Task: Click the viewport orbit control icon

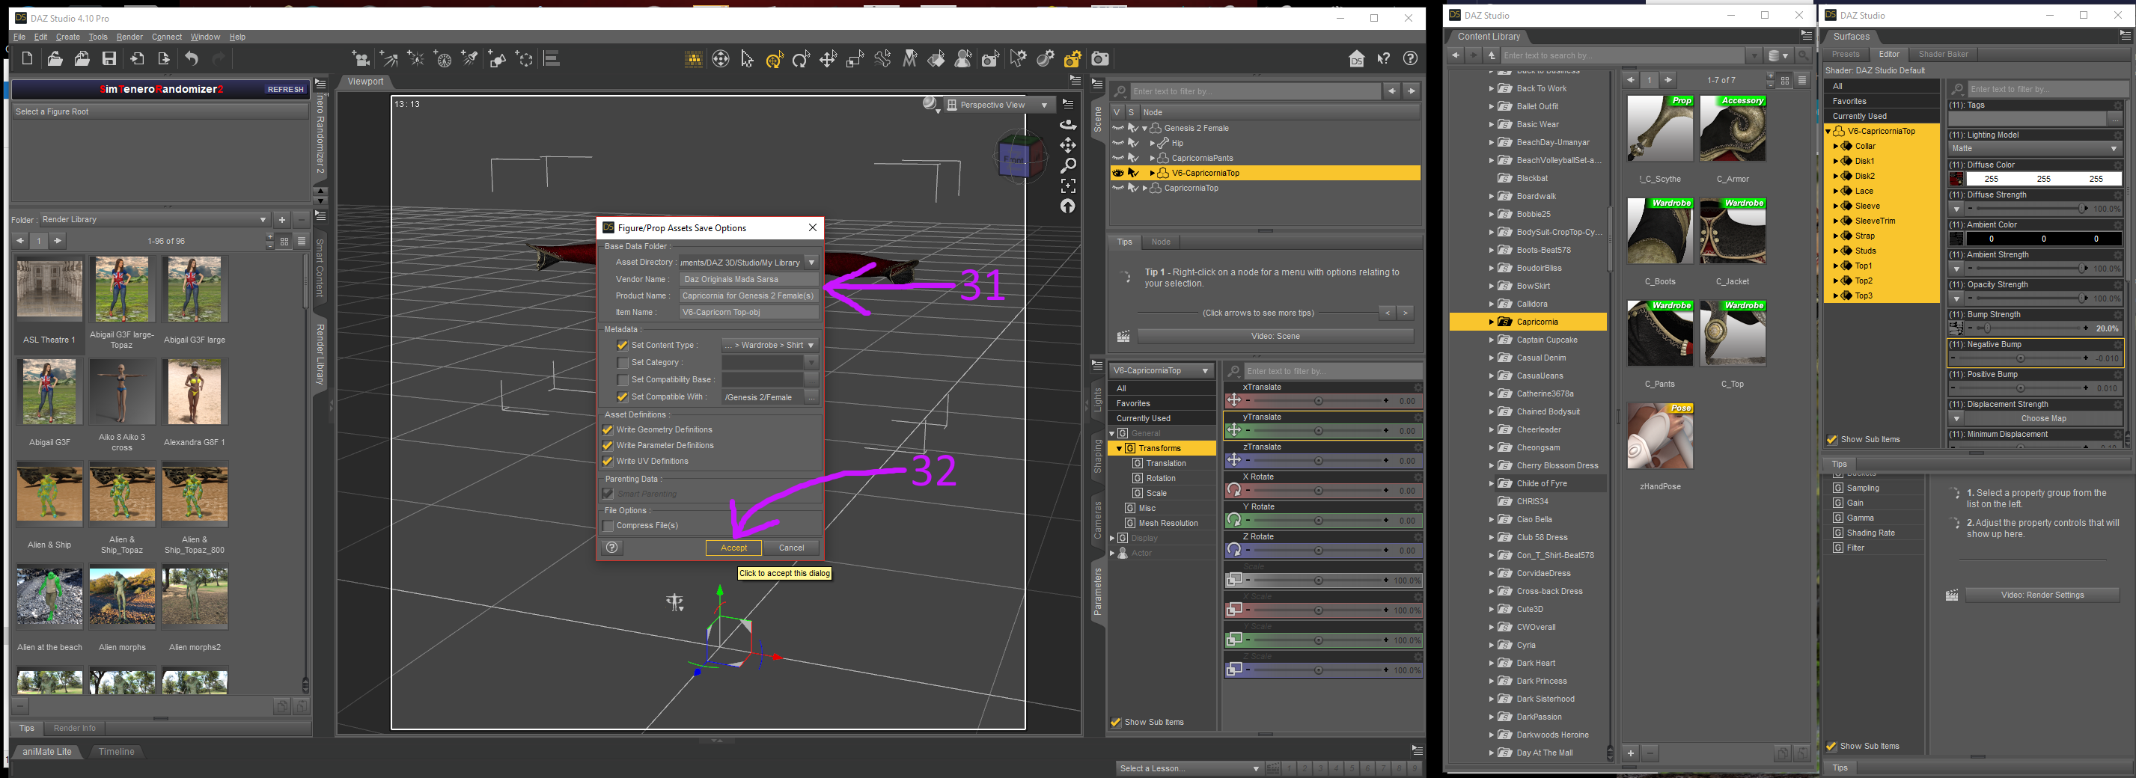Action: click(x=1068, y=124)
